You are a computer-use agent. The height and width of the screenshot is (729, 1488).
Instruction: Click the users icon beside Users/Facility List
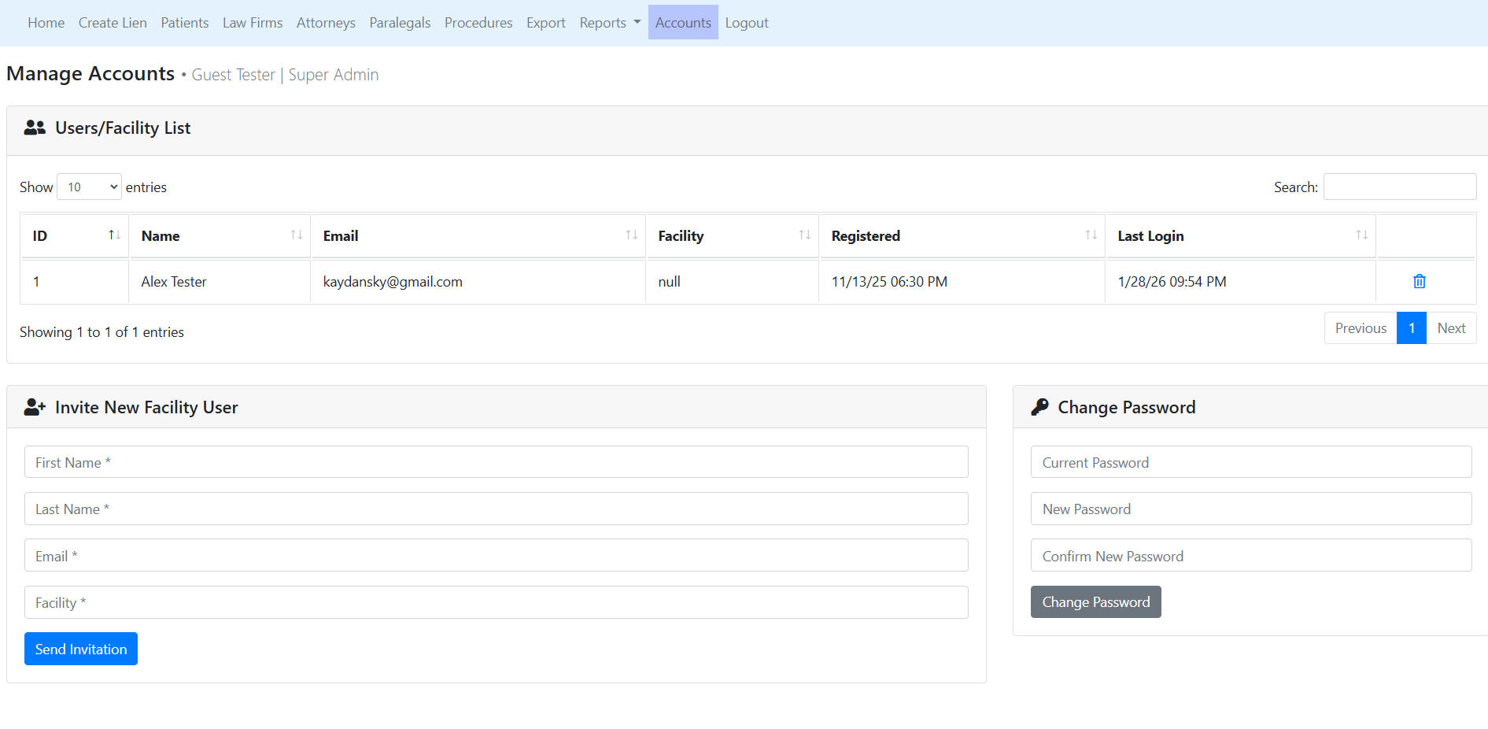point(35,127)
